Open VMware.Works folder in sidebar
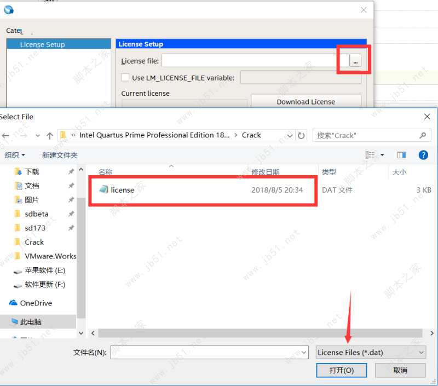This screenshot has width=438, height=386. click(x=50, y=256)
